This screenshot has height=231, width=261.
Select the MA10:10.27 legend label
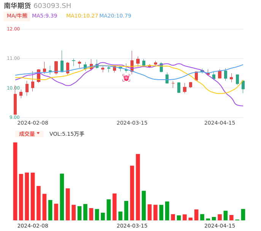click(x=82, y=16)
